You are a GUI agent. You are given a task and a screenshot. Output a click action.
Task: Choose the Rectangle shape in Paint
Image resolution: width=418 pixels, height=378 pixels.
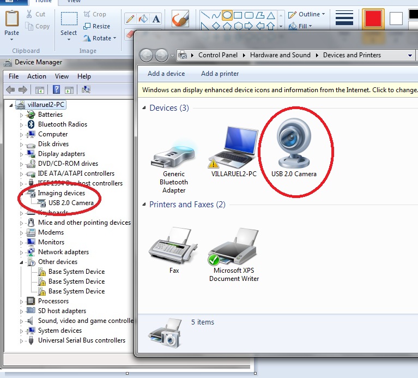point(238,15)
